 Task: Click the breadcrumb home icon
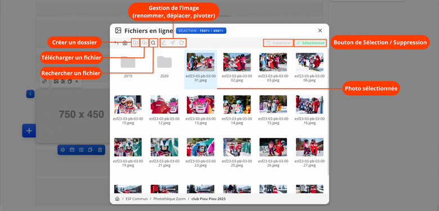click(117, 199)
